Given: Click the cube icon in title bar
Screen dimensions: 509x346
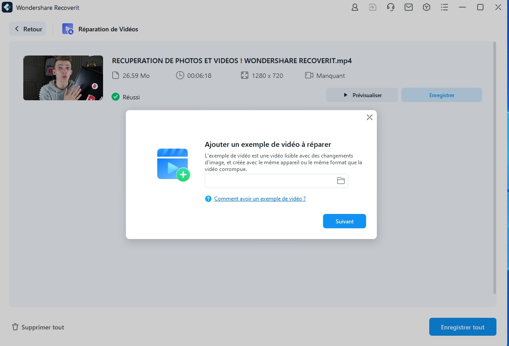Looking at the screenshot, I should (427, 7).
